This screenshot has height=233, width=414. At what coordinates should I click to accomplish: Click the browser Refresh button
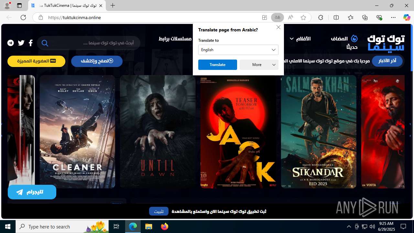point(23,17)
